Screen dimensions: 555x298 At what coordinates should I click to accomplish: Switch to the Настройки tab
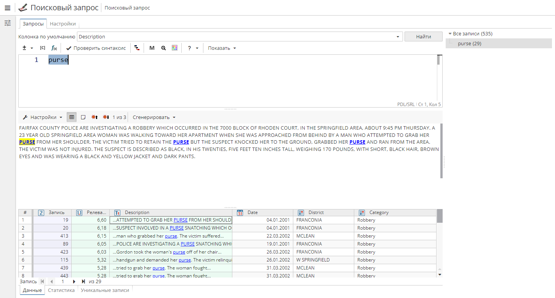[63, 24]
